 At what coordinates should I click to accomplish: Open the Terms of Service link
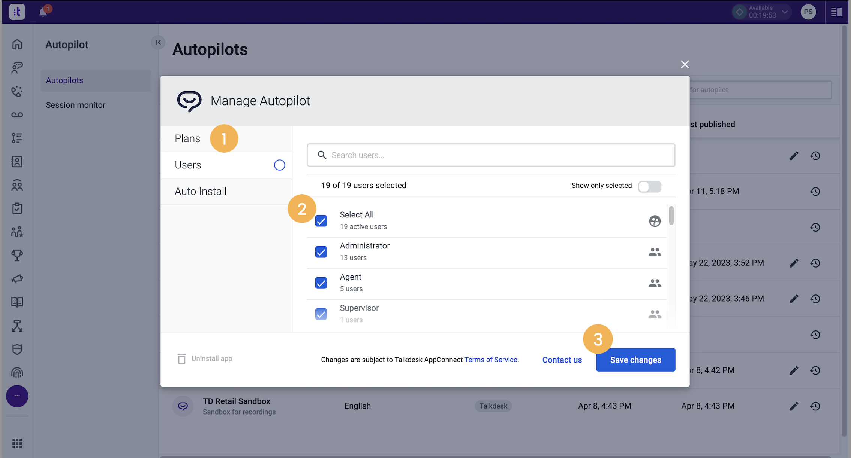[491, 360]
